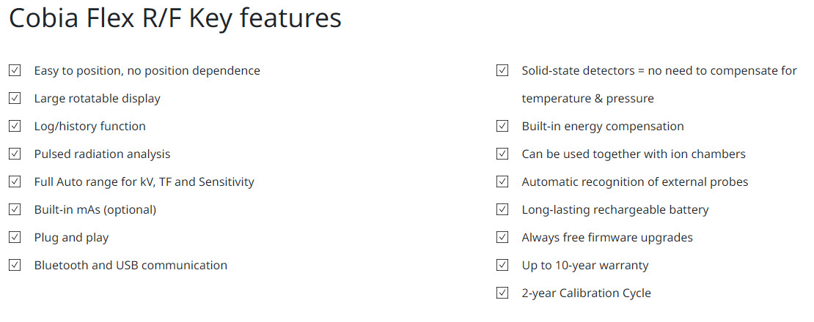Click the Up to 10-year warranty text
The width and height of the screenshot is (814, 322).
(585, 266)
